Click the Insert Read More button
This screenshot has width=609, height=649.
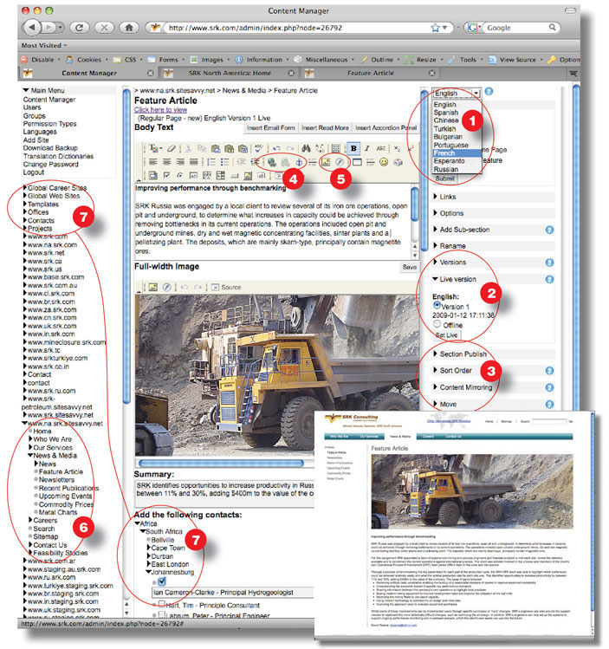point(325,128)
